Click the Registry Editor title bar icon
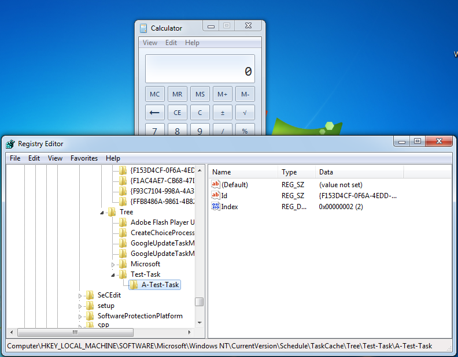This screenshot has width=458, height=357. tap(10, 144)
